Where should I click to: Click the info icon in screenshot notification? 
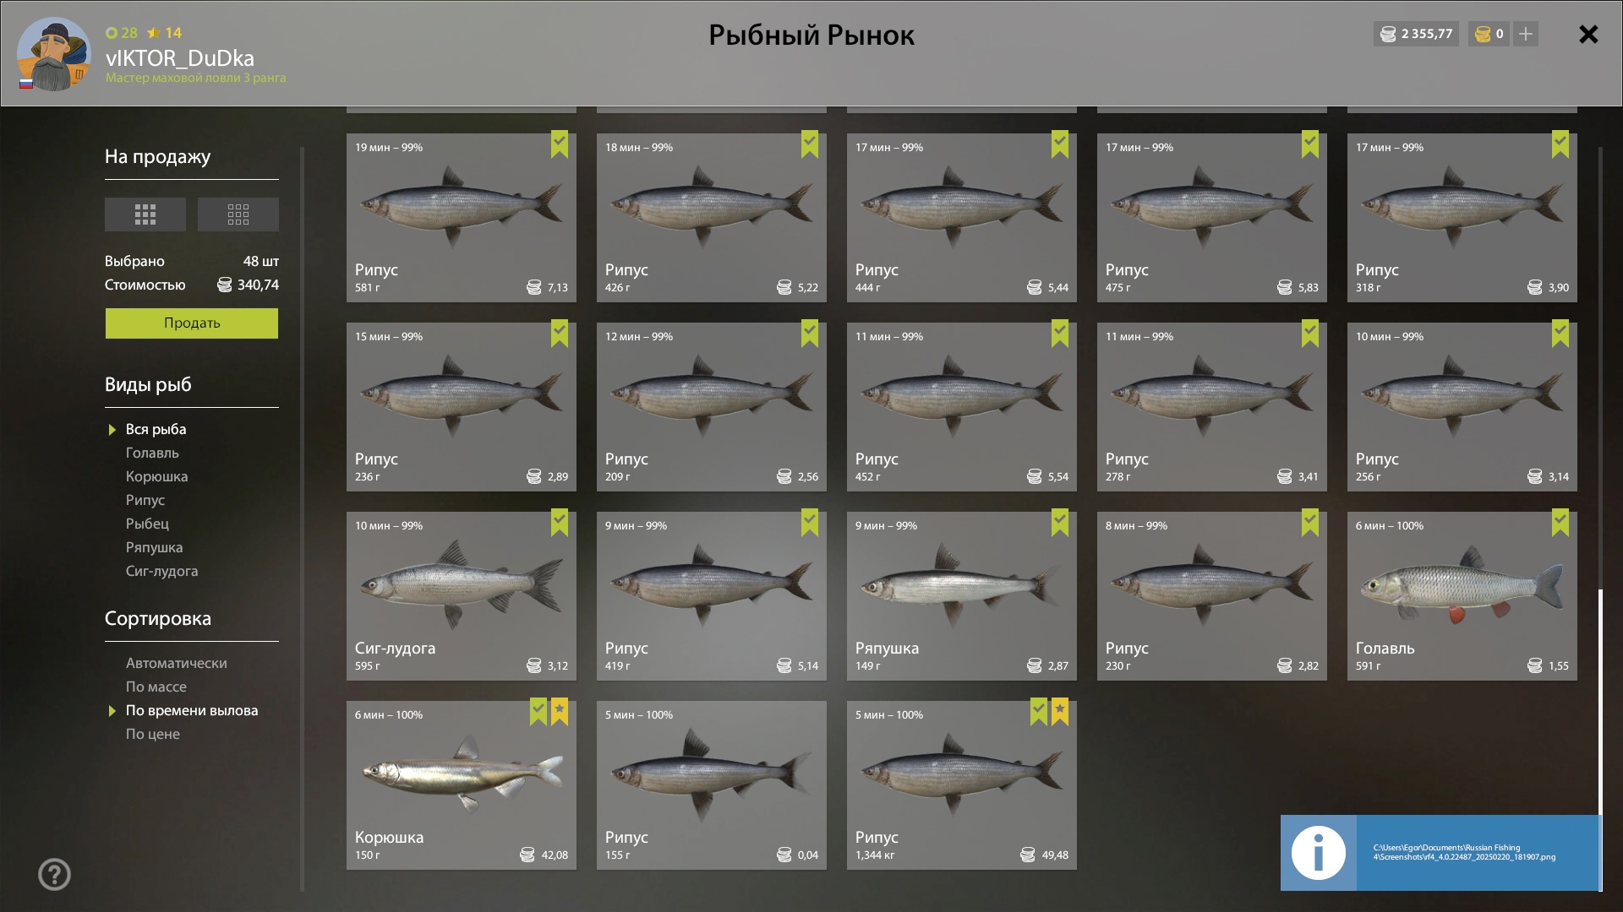coord(1318,853)
